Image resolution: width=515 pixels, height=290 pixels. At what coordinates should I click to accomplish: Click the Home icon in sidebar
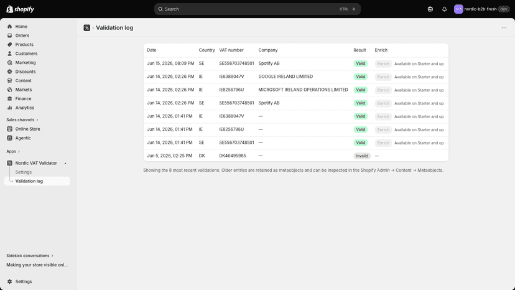tap(9, 26)
